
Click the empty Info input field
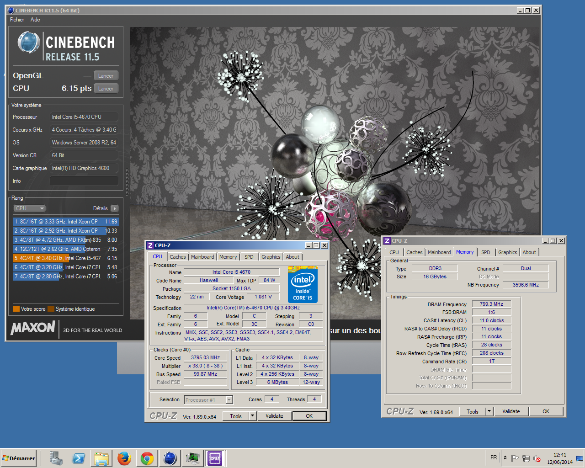[x=84, y=181]
